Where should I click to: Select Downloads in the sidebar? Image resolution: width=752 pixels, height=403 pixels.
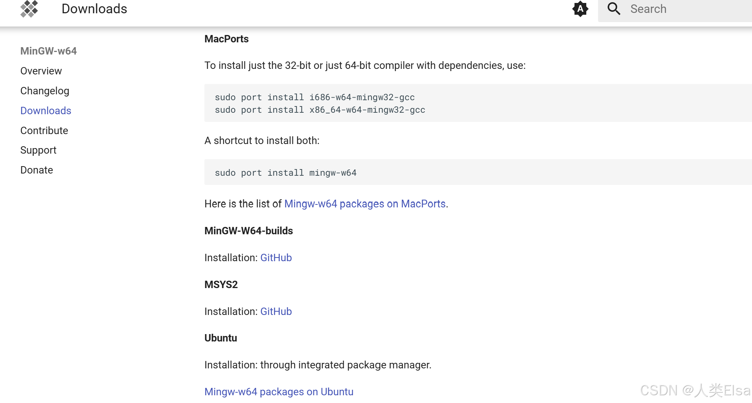(46, 111)
